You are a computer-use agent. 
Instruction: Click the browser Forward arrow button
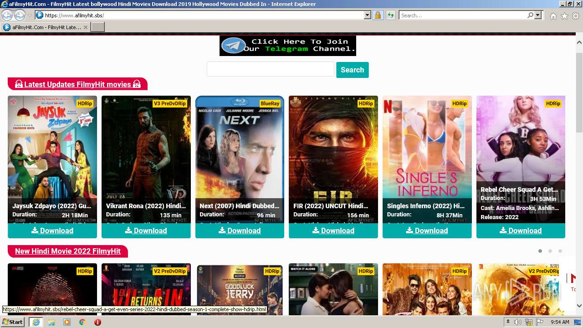tap(20, 15)
